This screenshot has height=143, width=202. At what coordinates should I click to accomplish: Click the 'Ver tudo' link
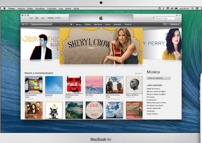(139, 73)
